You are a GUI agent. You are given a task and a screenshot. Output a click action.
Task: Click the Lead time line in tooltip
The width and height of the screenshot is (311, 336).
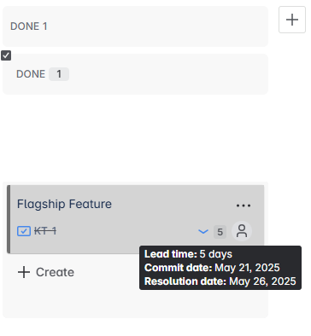tap(188, 254)
